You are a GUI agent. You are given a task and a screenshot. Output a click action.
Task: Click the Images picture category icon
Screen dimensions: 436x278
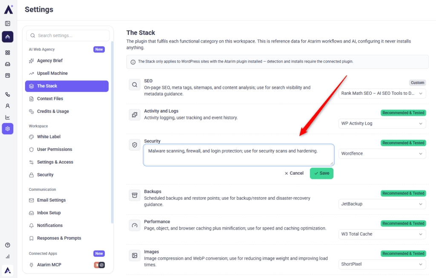[135, 255]
